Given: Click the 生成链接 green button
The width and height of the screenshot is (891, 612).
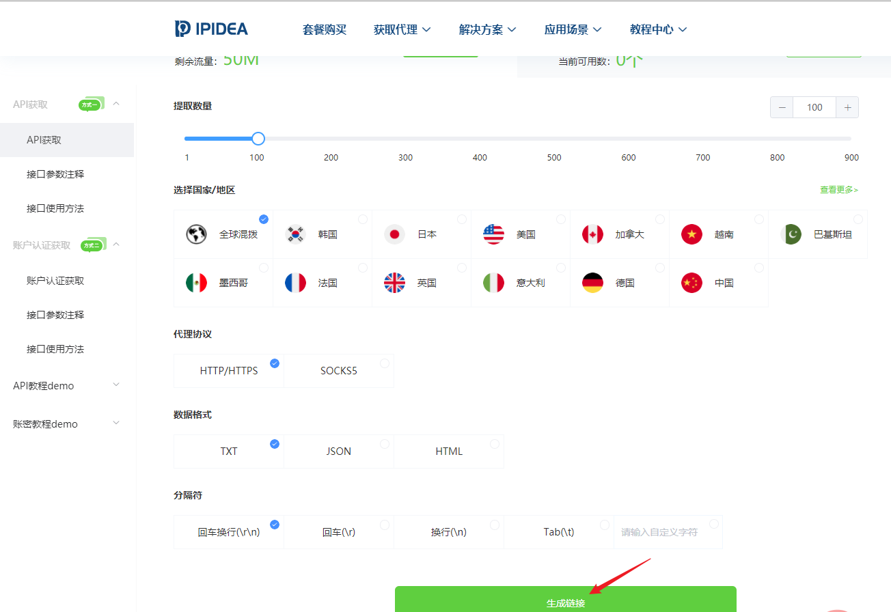Looking at the screenshot, I should tap(566, 599).
